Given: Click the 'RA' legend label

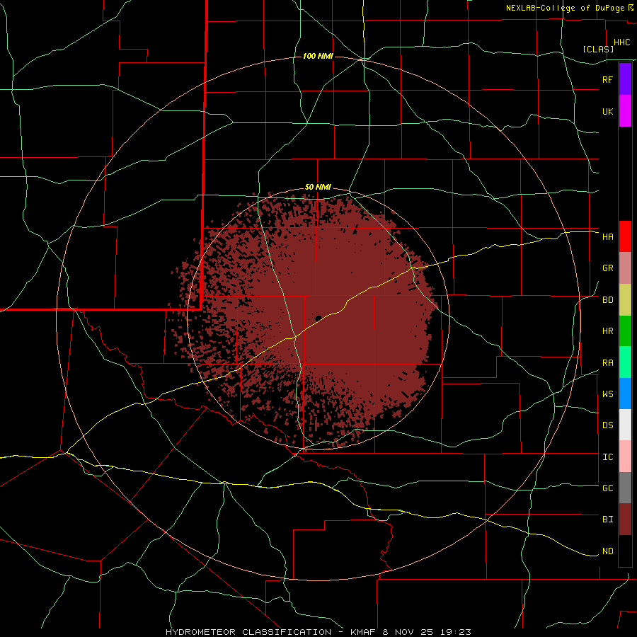Looking at the screenshot, I should (x=607, y=363).
